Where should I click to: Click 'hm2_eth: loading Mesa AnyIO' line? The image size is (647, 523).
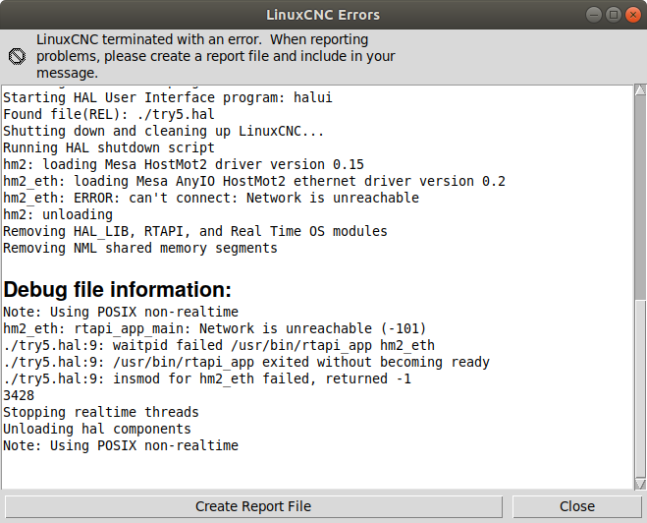(254, 181)
